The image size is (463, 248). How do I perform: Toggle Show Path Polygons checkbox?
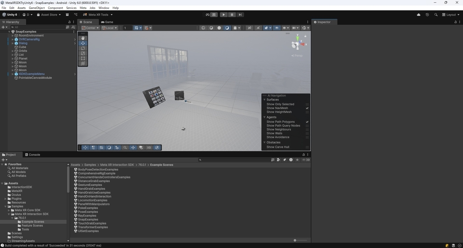(307, 122)
